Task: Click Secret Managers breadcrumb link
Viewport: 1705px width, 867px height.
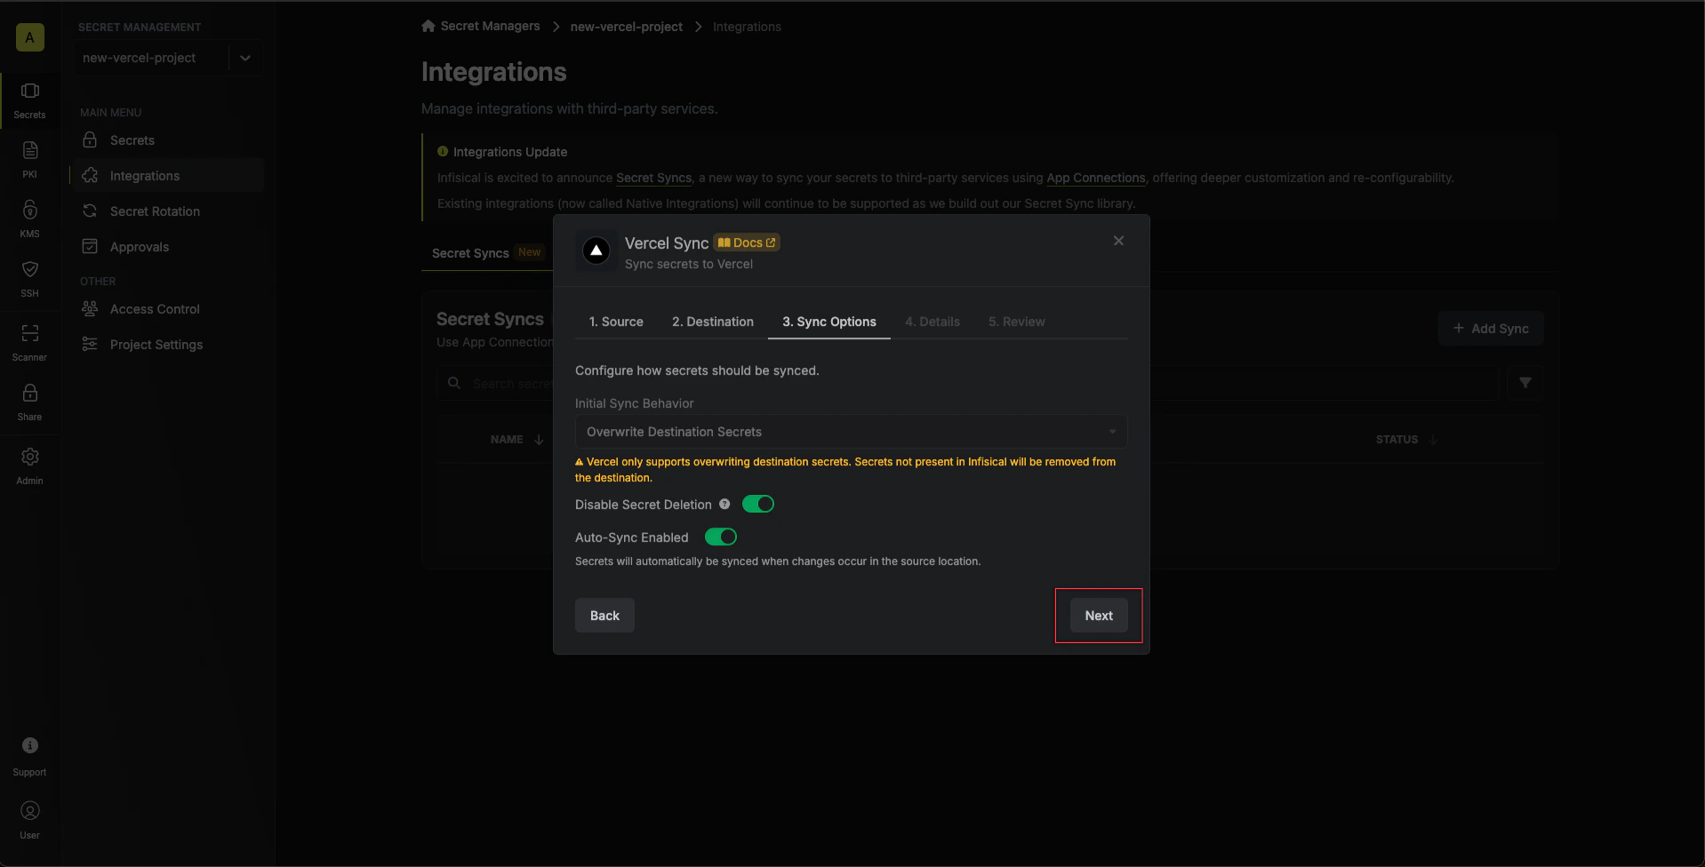Action: (x=490, y=26)
